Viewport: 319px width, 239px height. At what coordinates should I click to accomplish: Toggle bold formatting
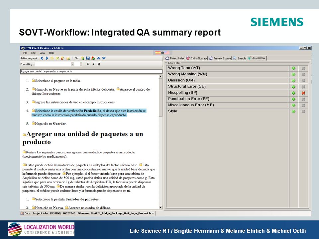point(88,64)
